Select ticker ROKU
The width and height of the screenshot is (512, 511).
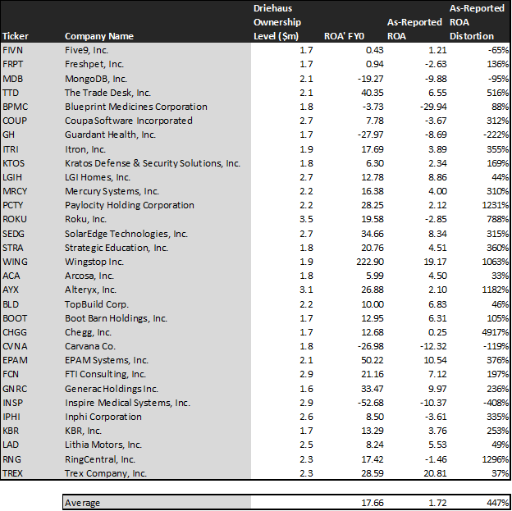[15, 219]
